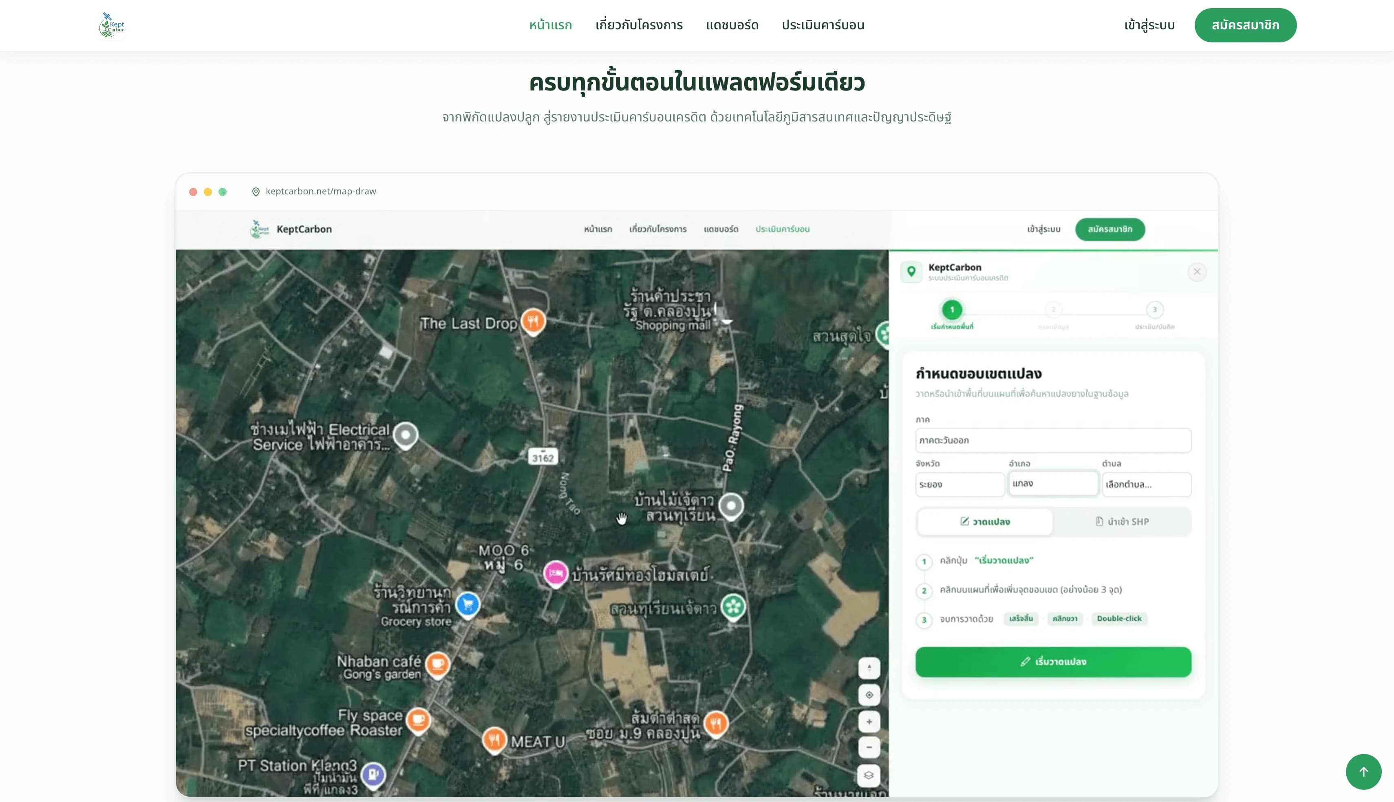Select ประเมินคาร์บอน in the demo preview navbar
The image size is (1394, 802).
pyautogui.click(x=782, y=229)
